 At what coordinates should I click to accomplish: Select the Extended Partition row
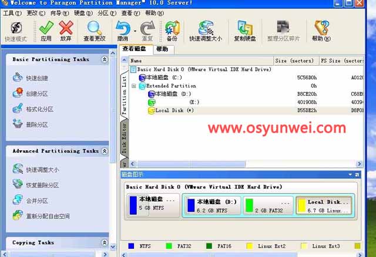coord(246,86)
